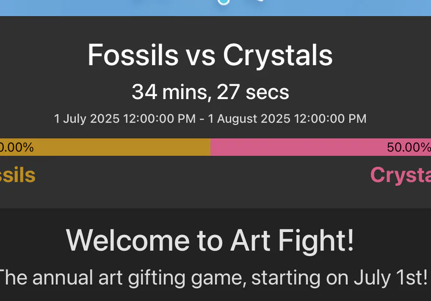
Task: Click the word Crystals in the title
Action: tap(278, 55)
